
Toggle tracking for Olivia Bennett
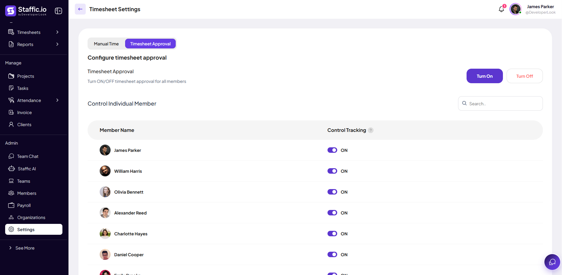[x=332, y=192]
